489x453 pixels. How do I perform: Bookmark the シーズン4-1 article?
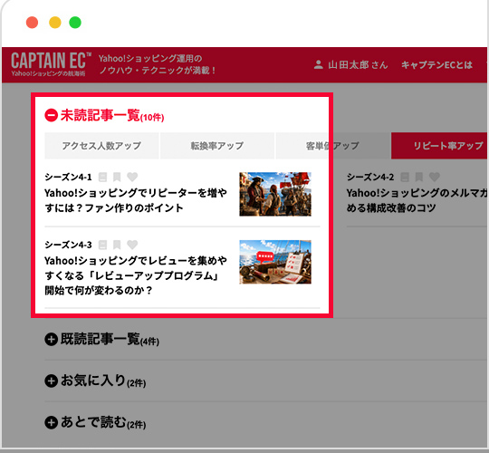(x=117, y=178)
